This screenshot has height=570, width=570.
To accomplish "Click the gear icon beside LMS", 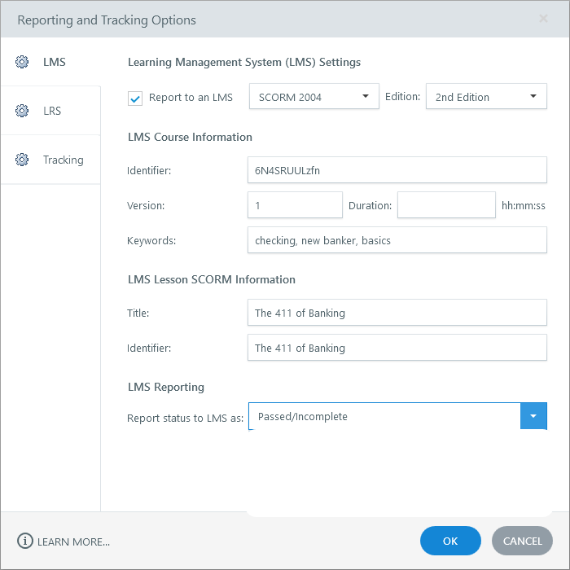I will coord(22,62).
